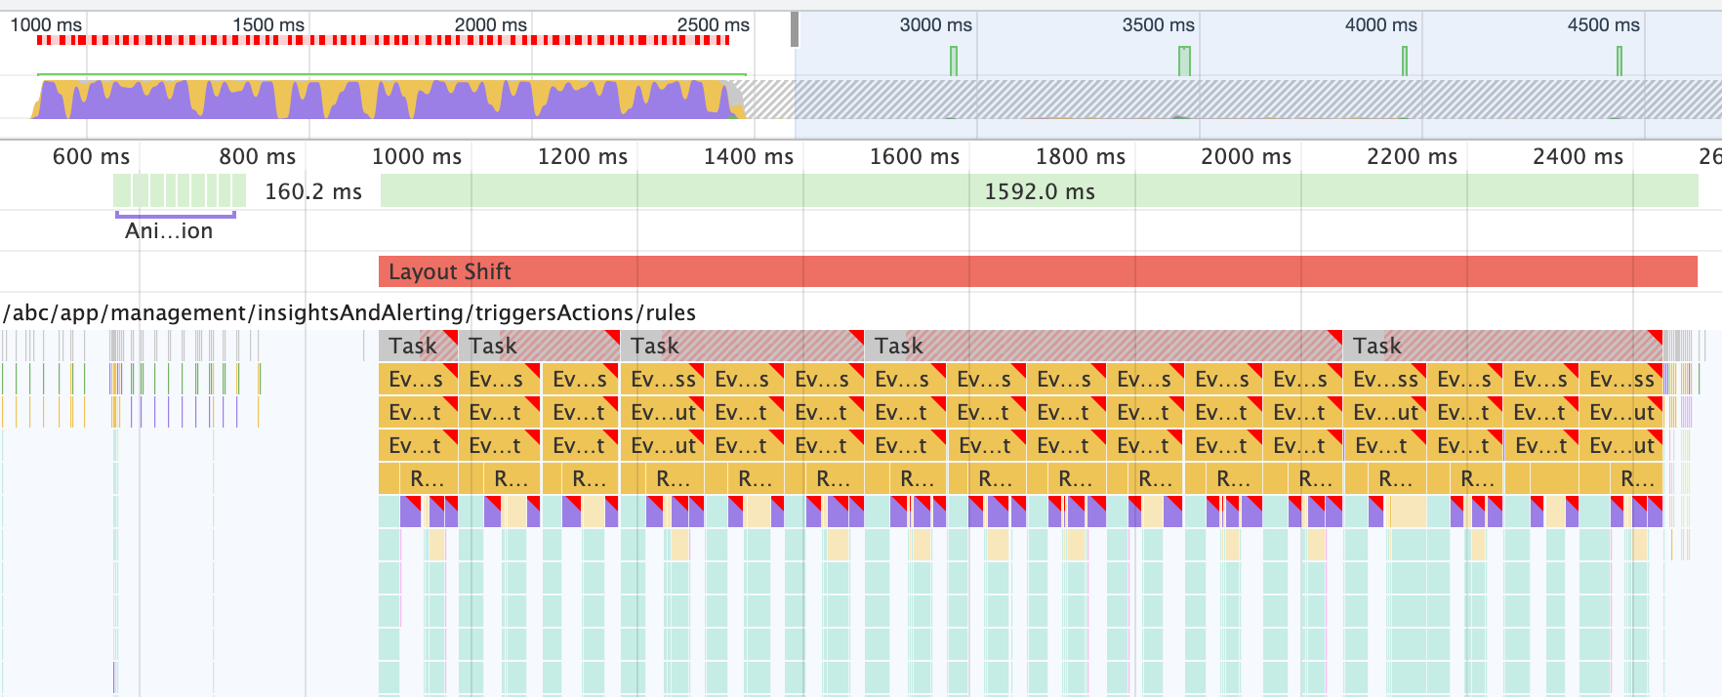This screenshot has height=697, width=1722.
Task: Click the 160.2 ms frame duration label
Action: 313,191
